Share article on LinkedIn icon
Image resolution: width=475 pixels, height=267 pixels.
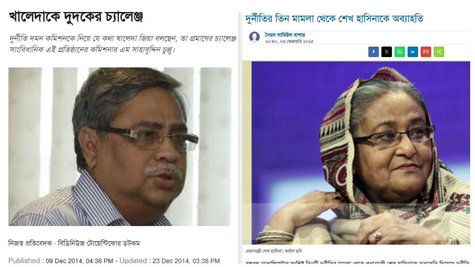pyautogui.click(x=412, y=52)
